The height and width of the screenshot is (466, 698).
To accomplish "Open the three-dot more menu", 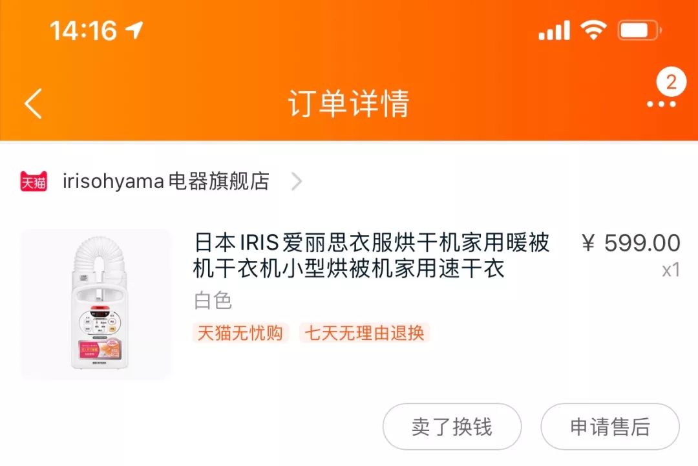I will click(x=661, y=104).
